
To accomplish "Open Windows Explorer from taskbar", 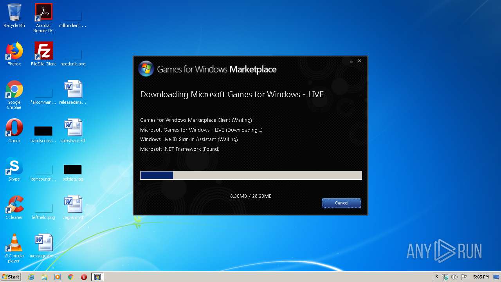I will click(x=44, y=277).
